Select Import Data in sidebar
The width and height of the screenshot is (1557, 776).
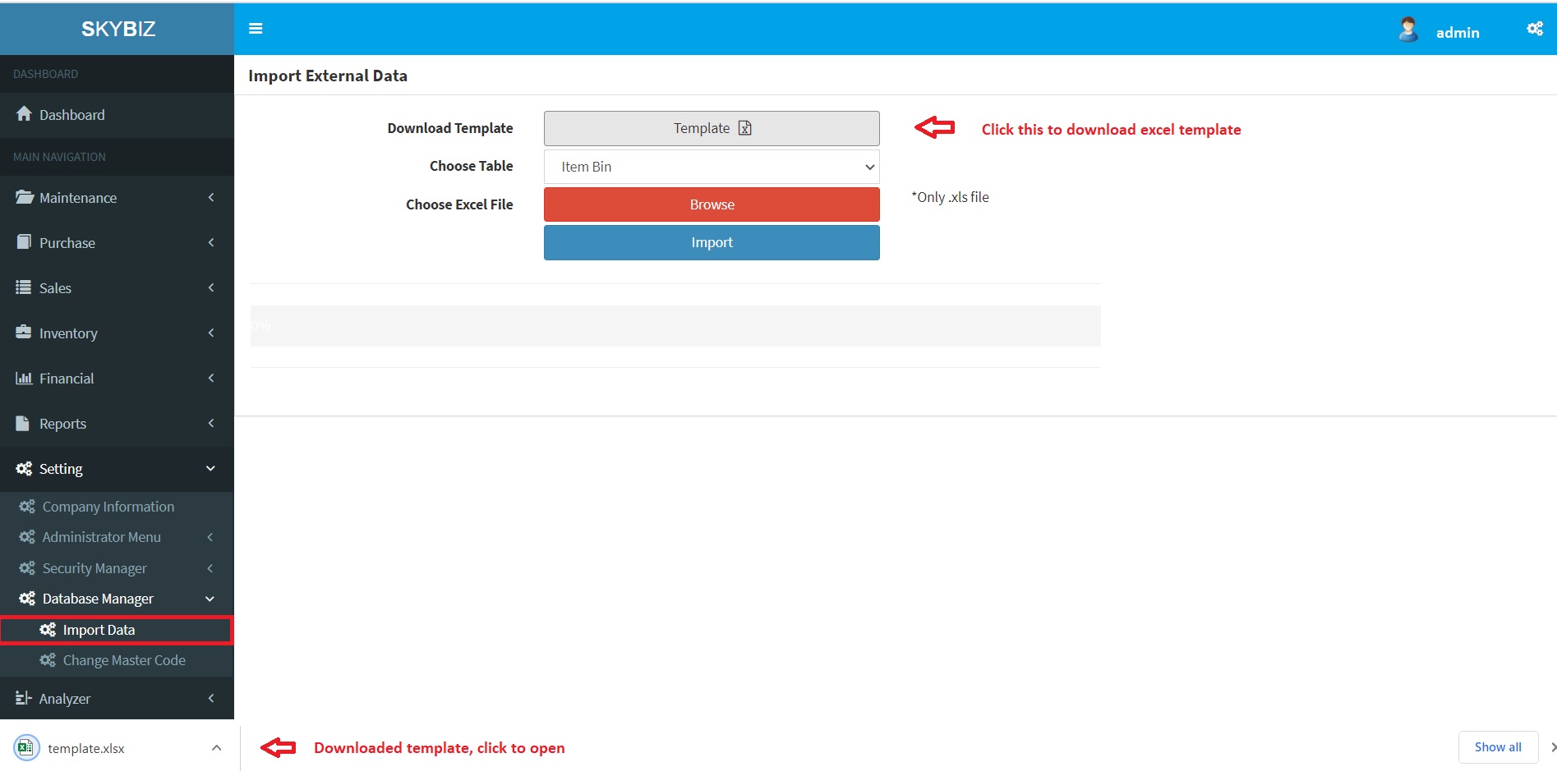99,630
